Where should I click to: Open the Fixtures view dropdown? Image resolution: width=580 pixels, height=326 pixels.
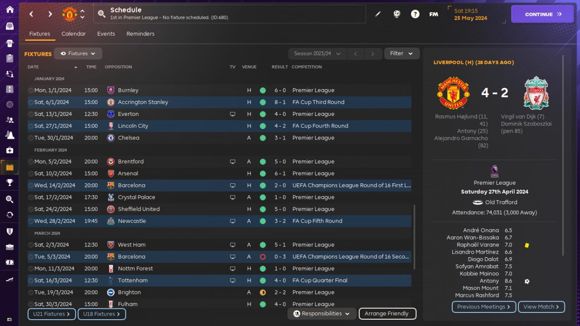tap(78, 53)
